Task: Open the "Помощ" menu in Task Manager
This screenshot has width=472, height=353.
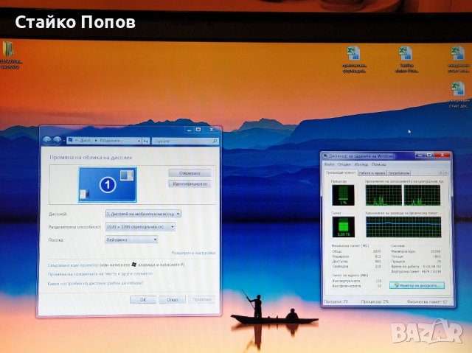Action: (x=378, y=164)
